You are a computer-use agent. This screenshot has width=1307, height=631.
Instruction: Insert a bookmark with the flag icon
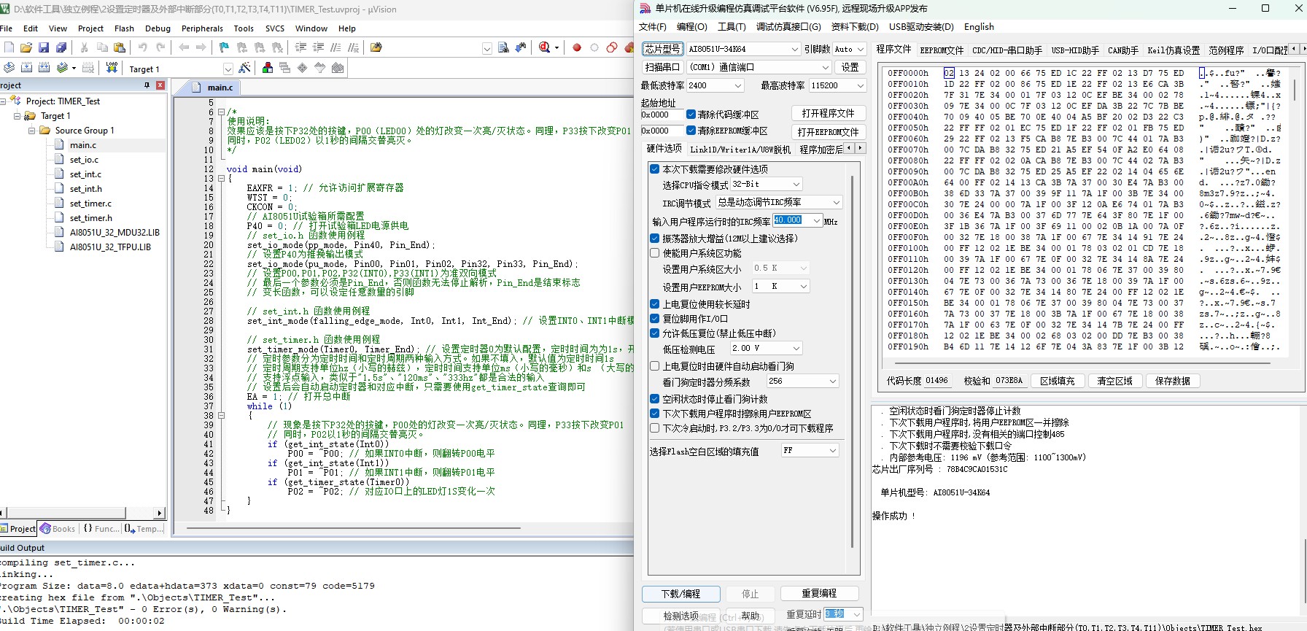click(224, 47)
